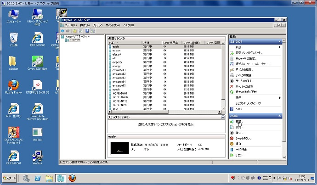Collapse the スナップショット panel
The image size is (317, 185).
(x=223, y=118)
